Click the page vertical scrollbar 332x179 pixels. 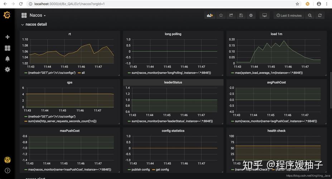click(x=331, y=90)
